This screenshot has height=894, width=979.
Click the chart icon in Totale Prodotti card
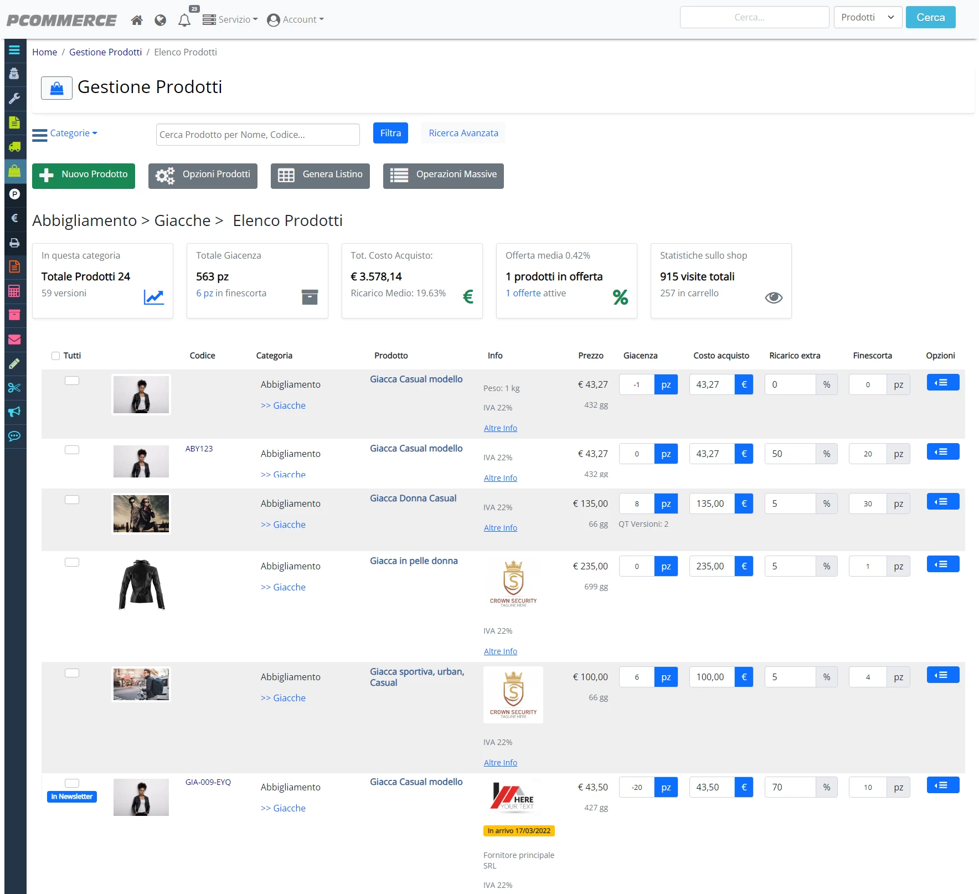tap(153, 297)
